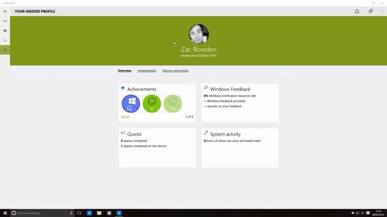Open the Windows Start button
387x217 pixels.
(x=5, y=213)
